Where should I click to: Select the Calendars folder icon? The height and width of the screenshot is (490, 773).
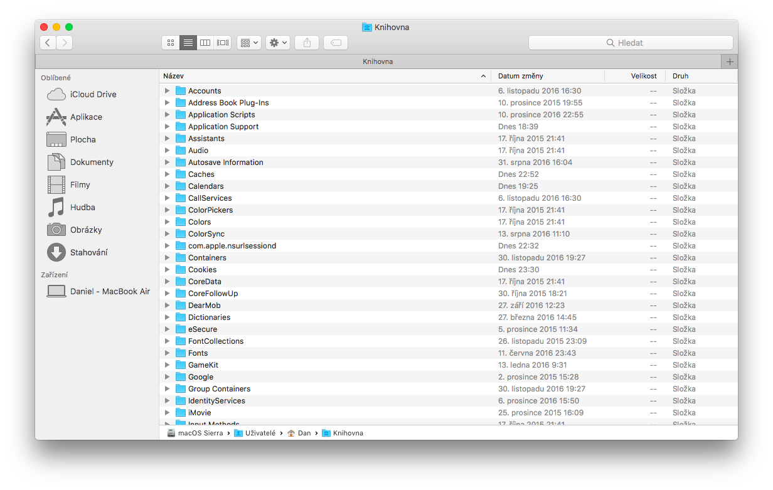(181, 186)
